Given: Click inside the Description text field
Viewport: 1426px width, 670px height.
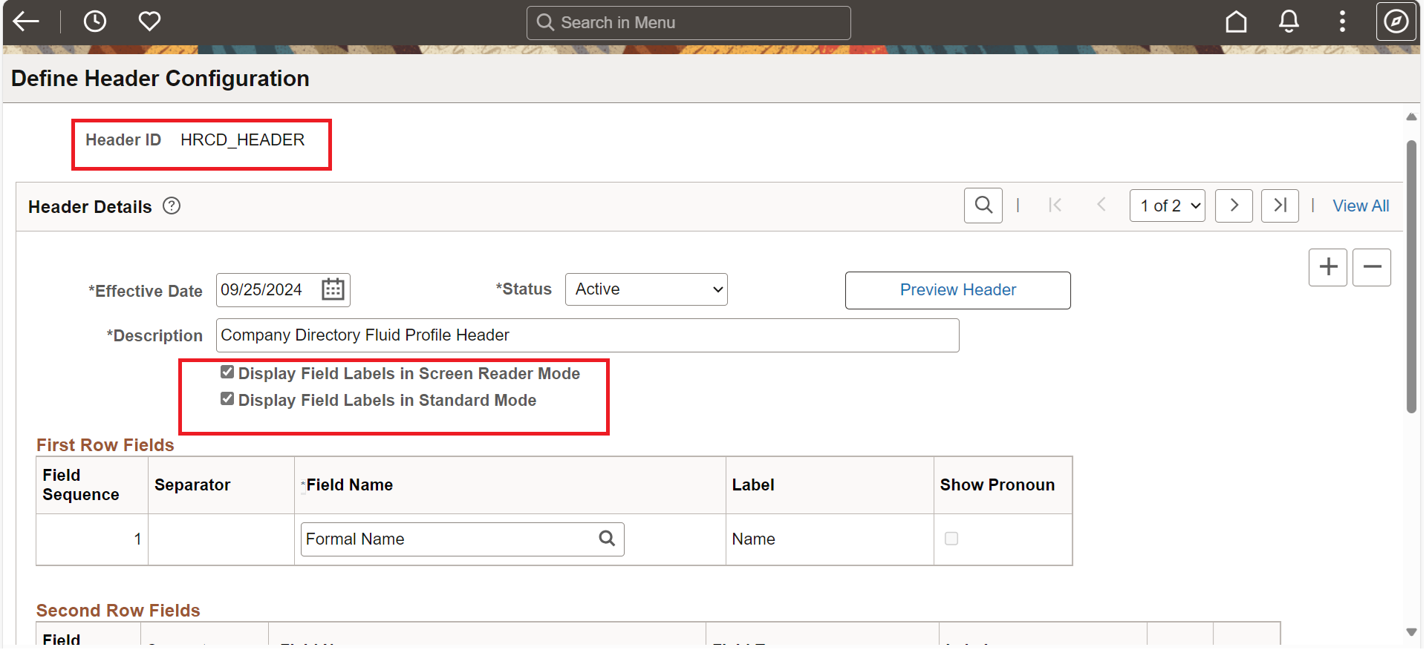Looking at the screenshot, I should pyautogui.click(x=587, y=335).
